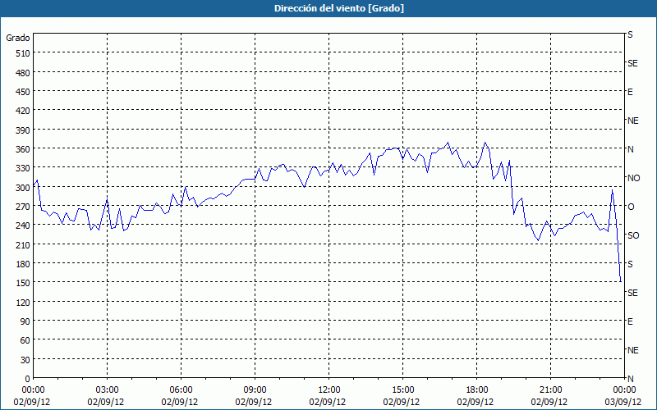657x410 pixels.
Task: Click the 'NE' compass label near the 30 gridline
Action: 632,350
